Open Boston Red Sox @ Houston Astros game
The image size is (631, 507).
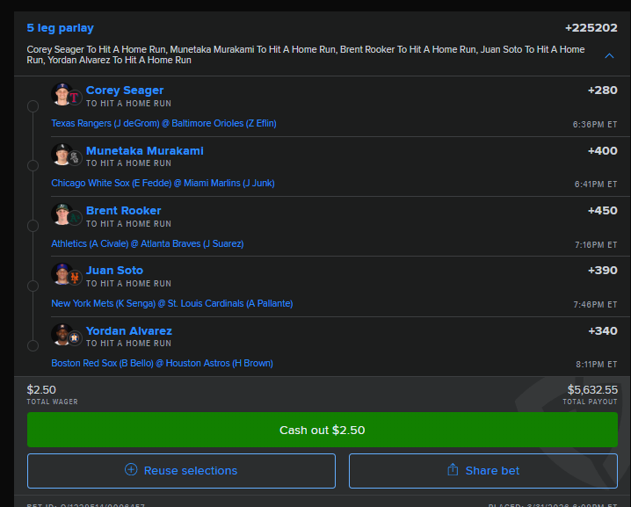pos(163,363)
